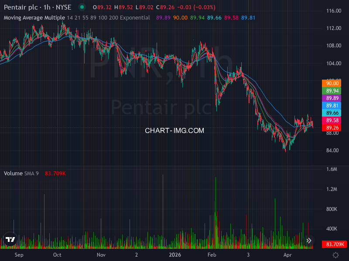Image resolution: width=349 pixels, height=261 pixels.
Task: Click the cyan 89.66 price label
Action: 332,113
